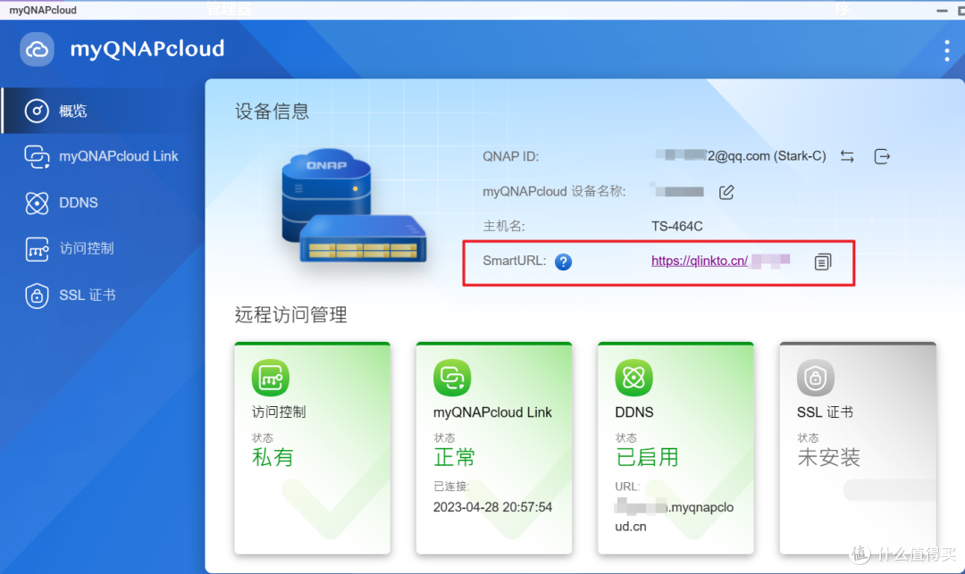Click the myQNAPcloud Link sidebar icon

(37, 157)
